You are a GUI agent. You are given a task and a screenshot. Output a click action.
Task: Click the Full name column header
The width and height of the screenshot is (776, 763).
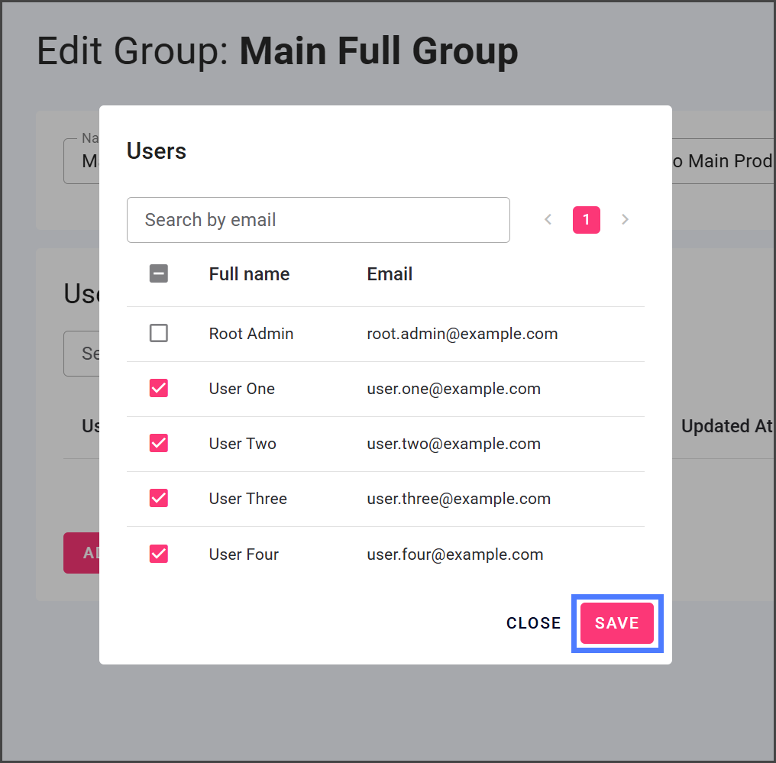[249, 274]
